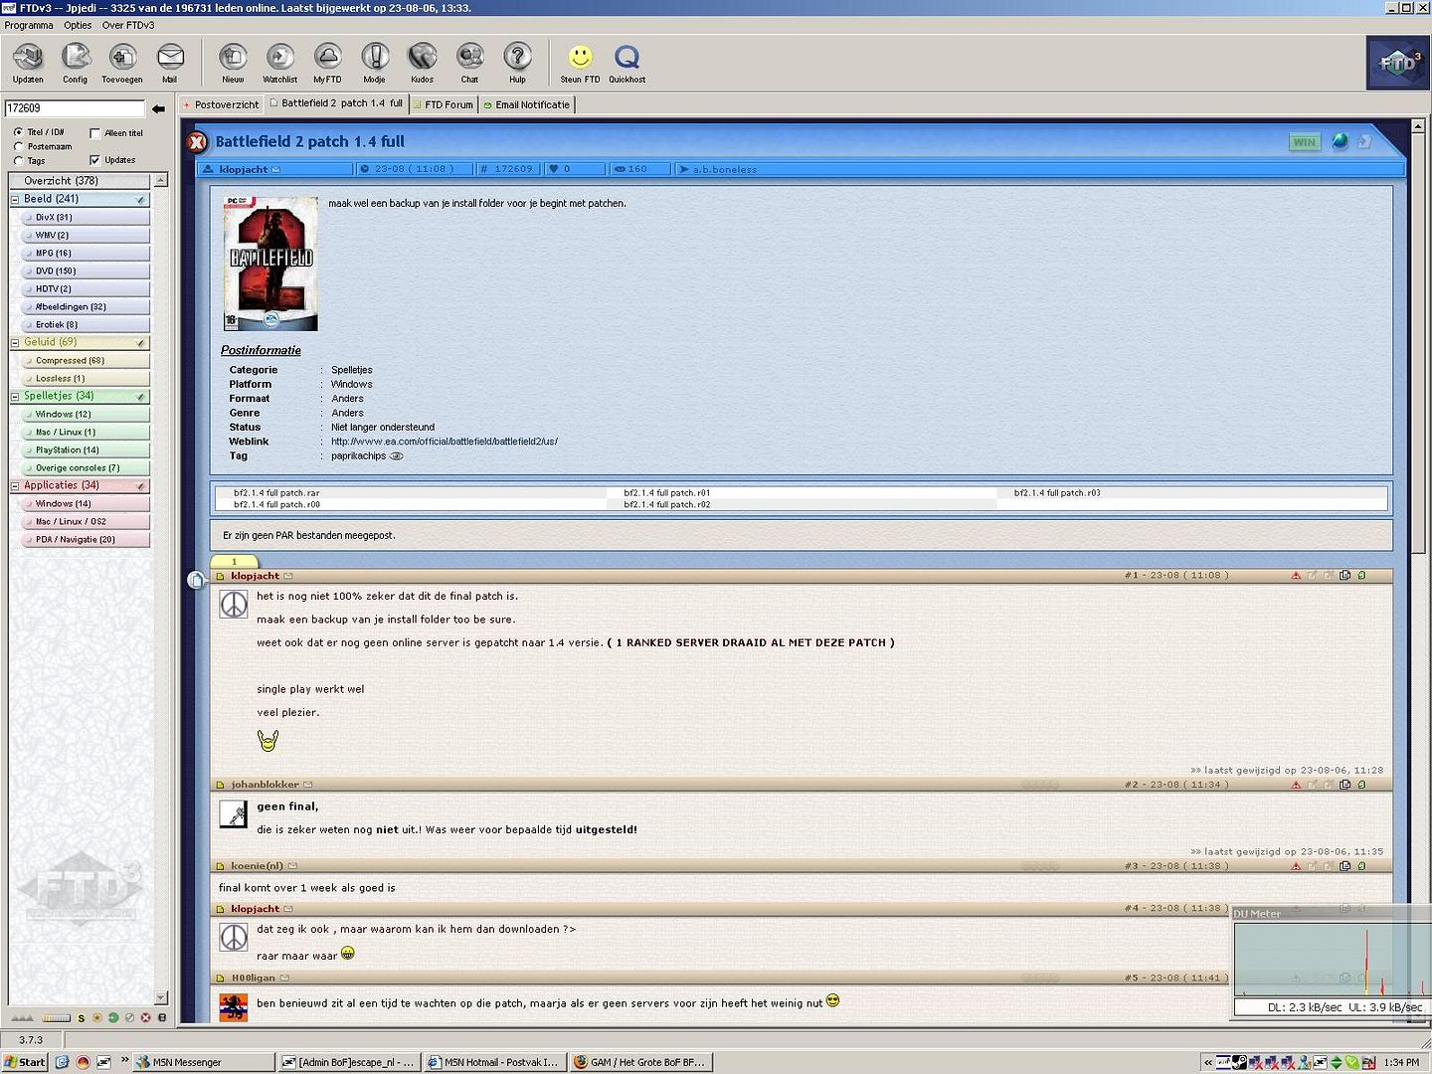Open the MyFTD cloud icon
1432x1074 pixels.
(x=327, y=63)
